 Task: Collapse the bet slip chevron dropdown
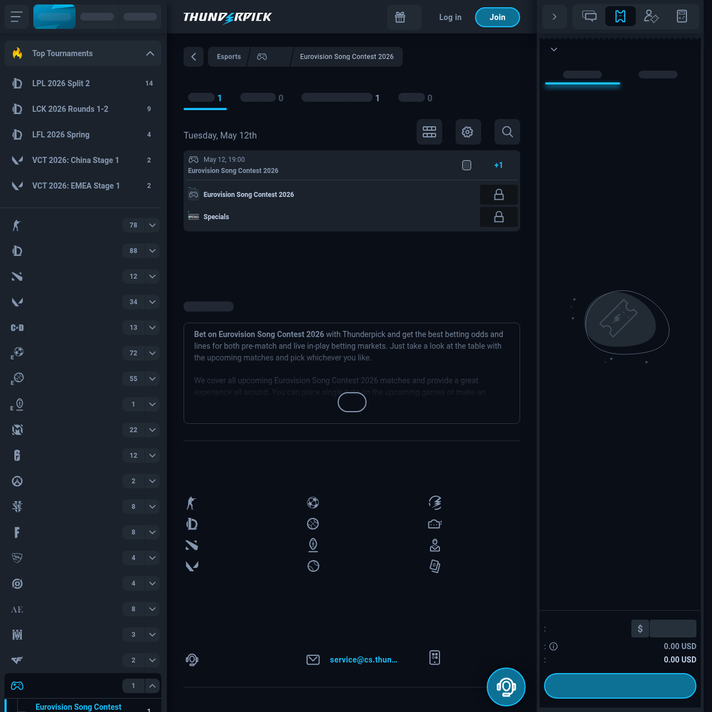click(x=554, y=50)
